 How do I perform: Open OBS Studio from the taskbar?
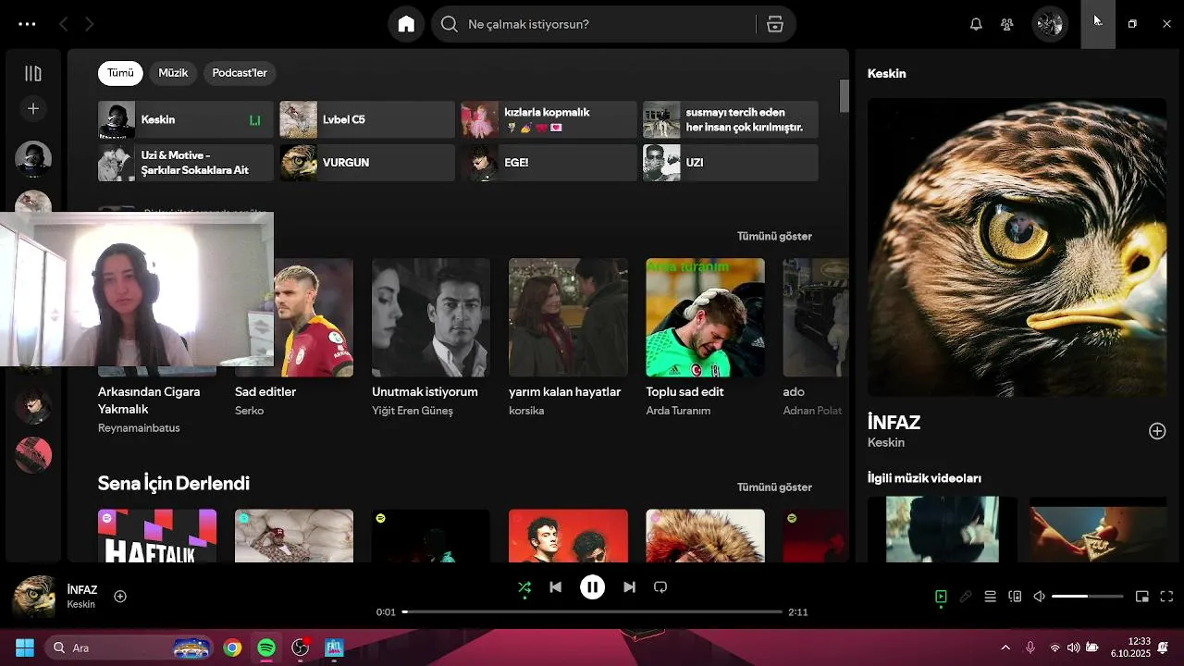pos(301,647)
